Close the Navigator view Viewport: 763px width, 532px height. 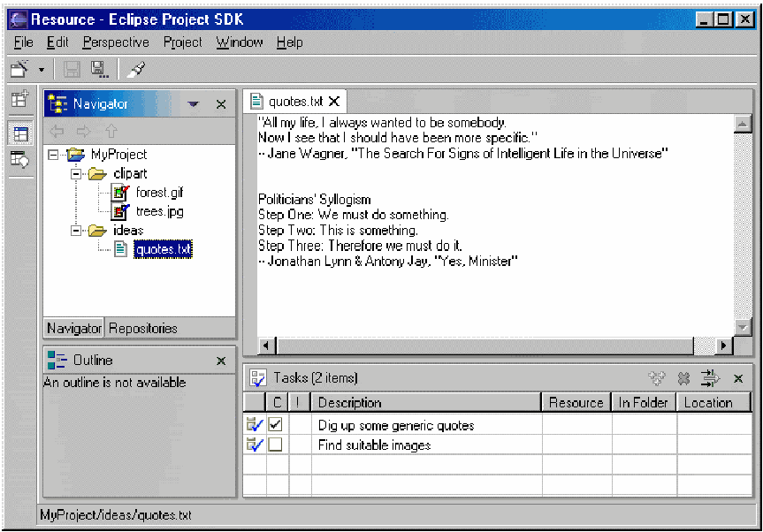point(221,104)
